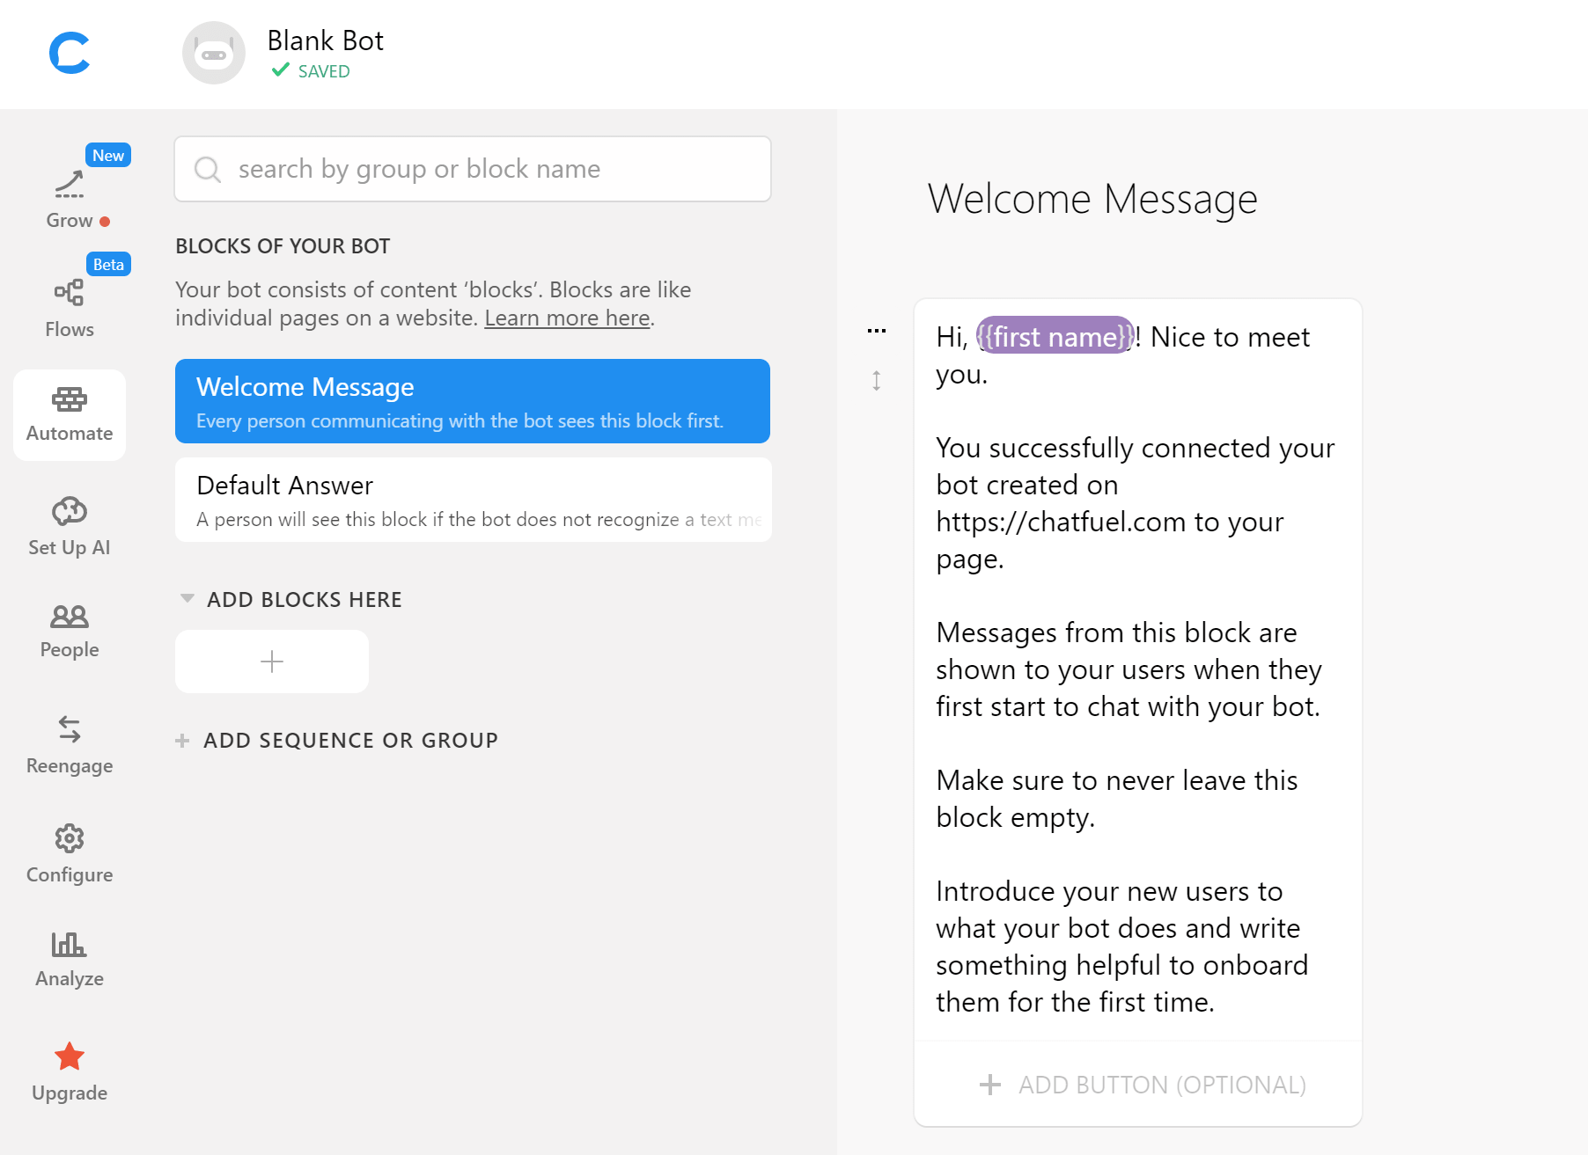
Task: Add a new block with plus button
Action: 272,662
